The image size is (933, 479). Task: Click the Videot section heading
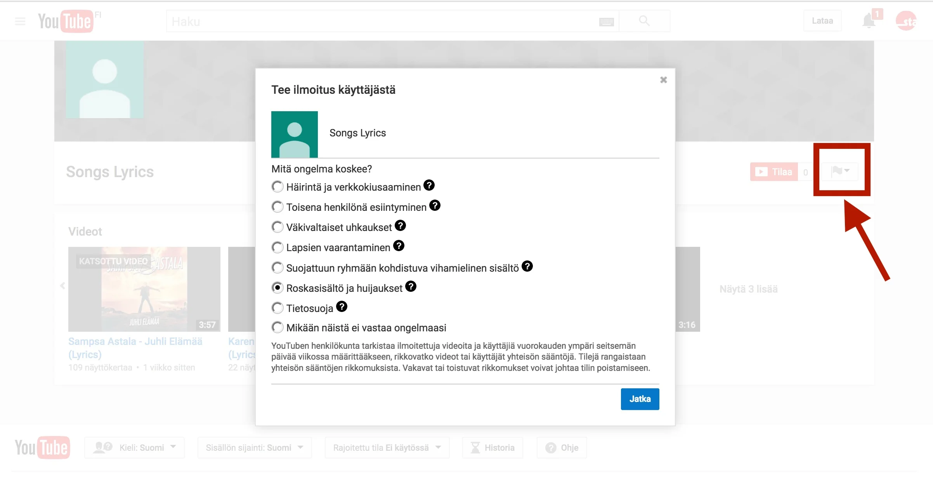[85, 231]
